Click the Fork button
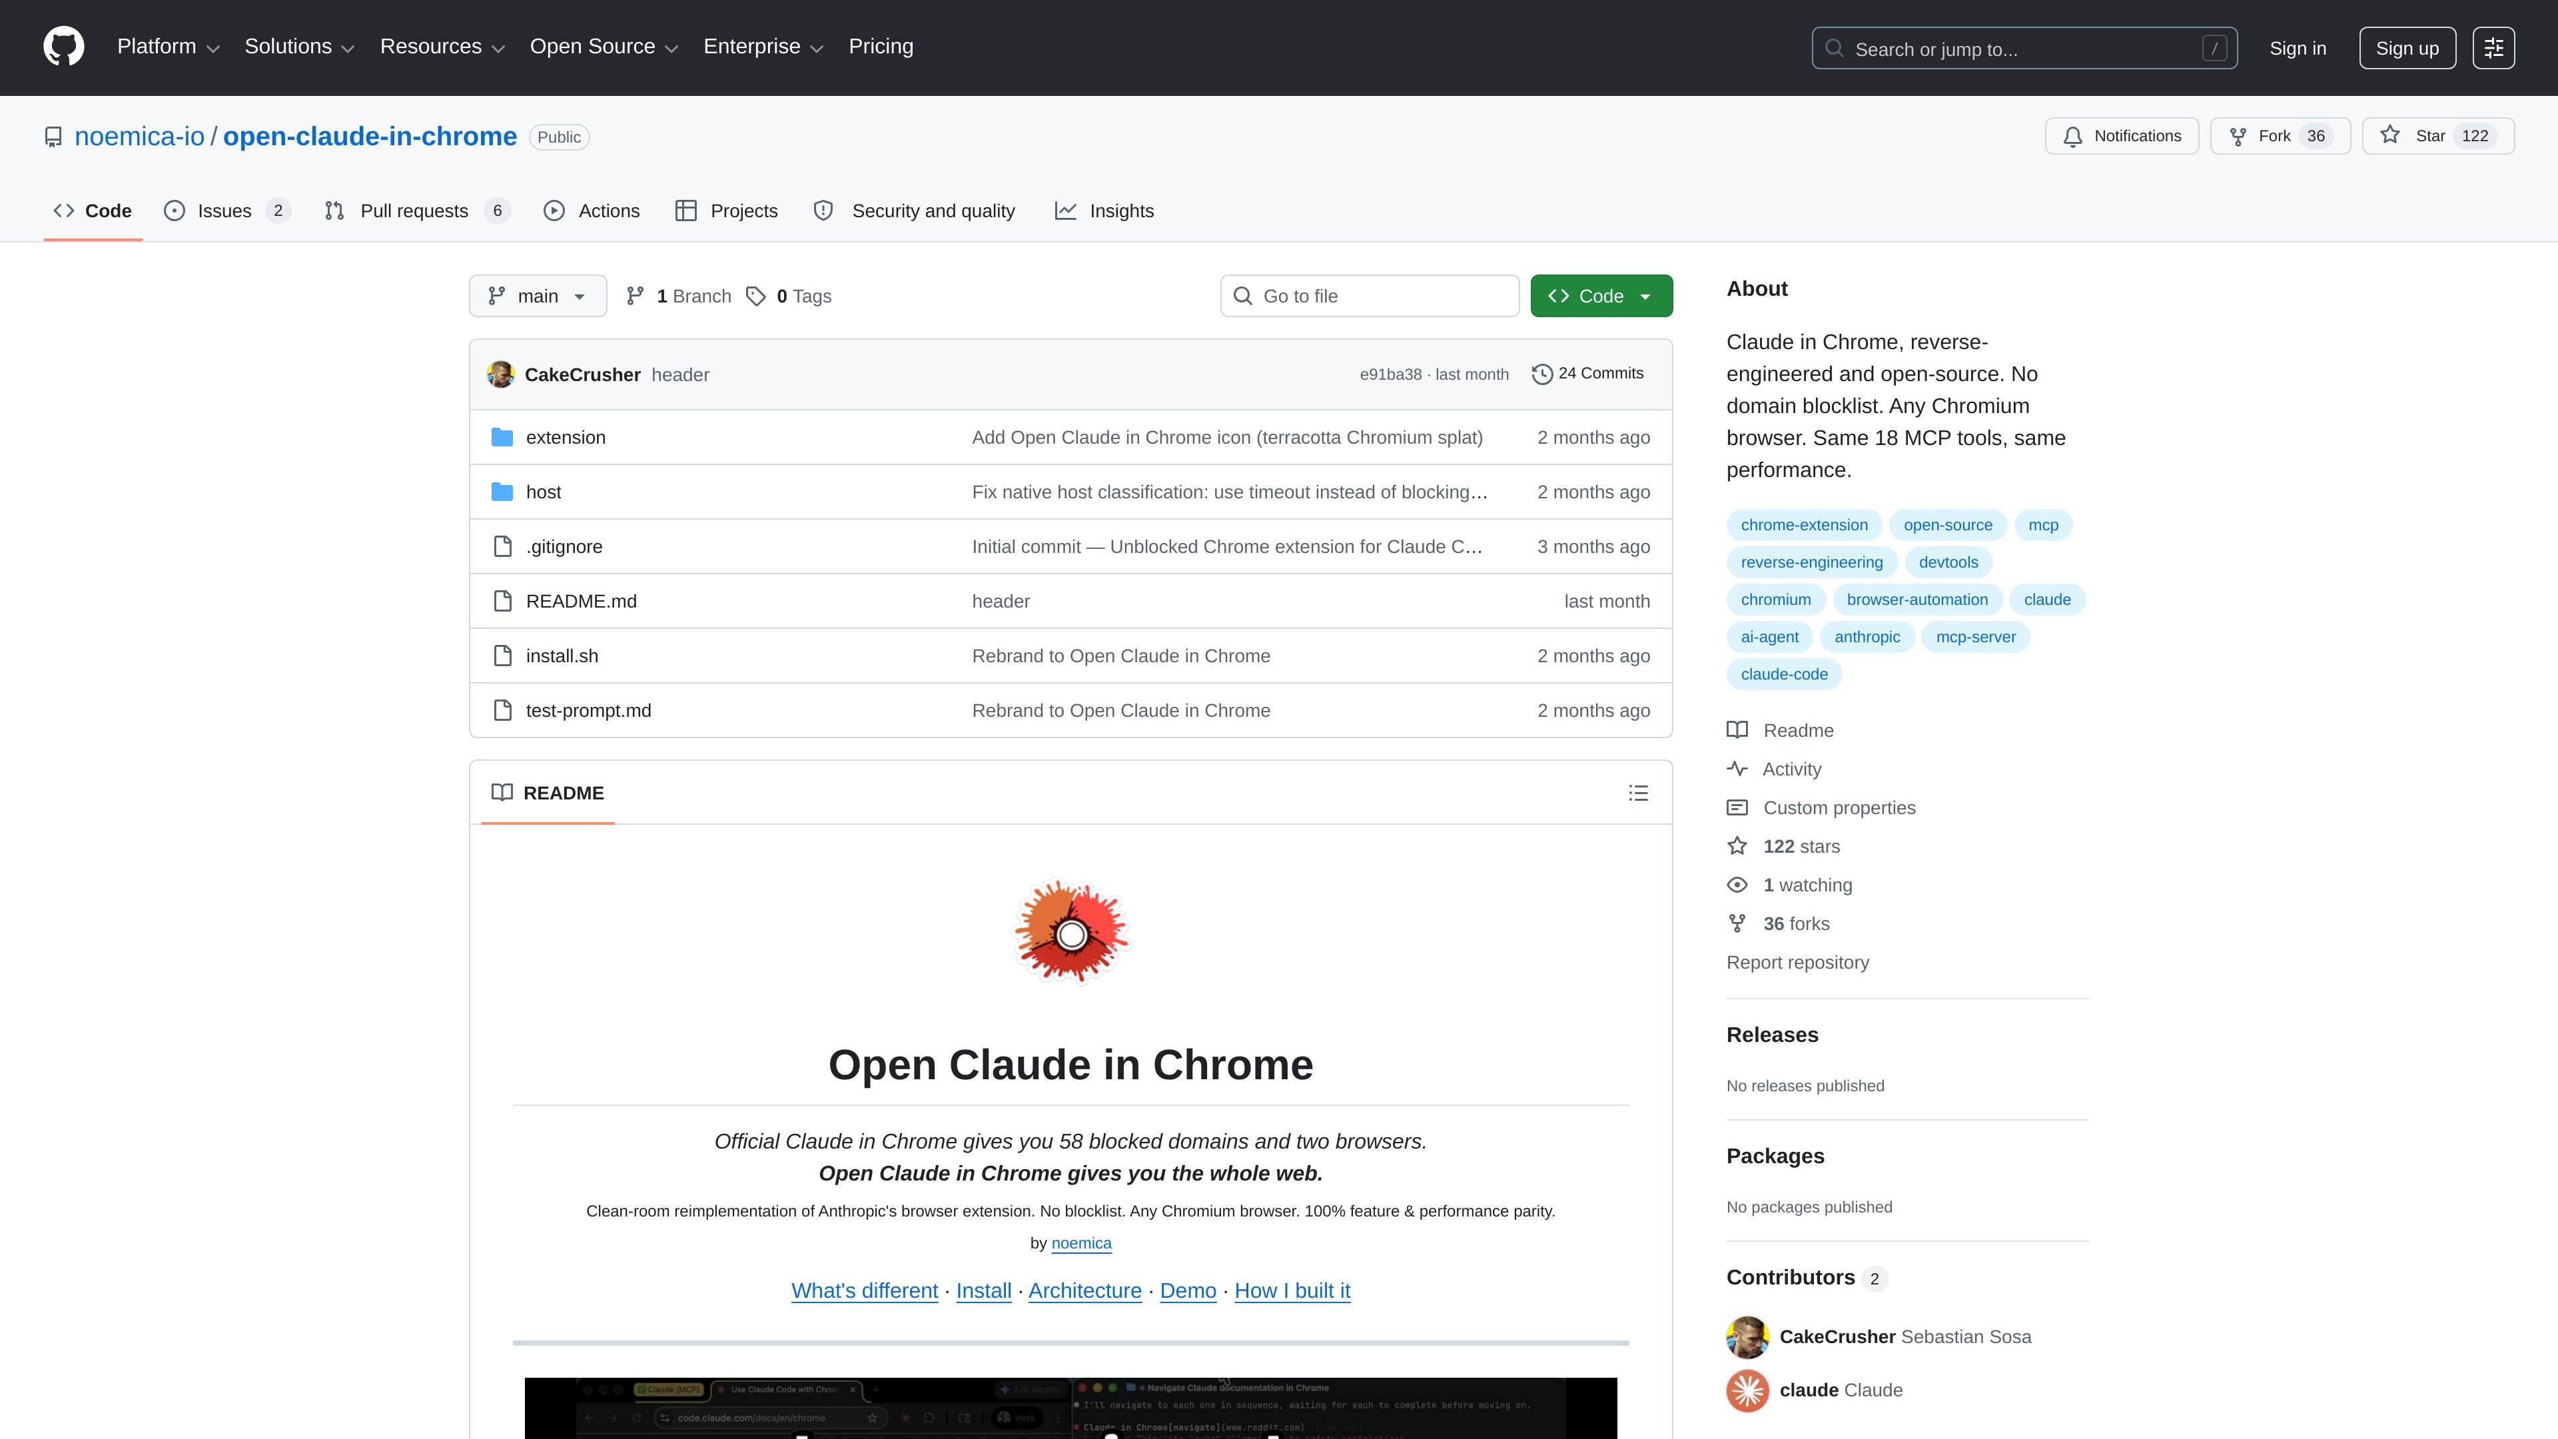Viewport: 2558px width, 1439px height. [x=2280, y=136]
